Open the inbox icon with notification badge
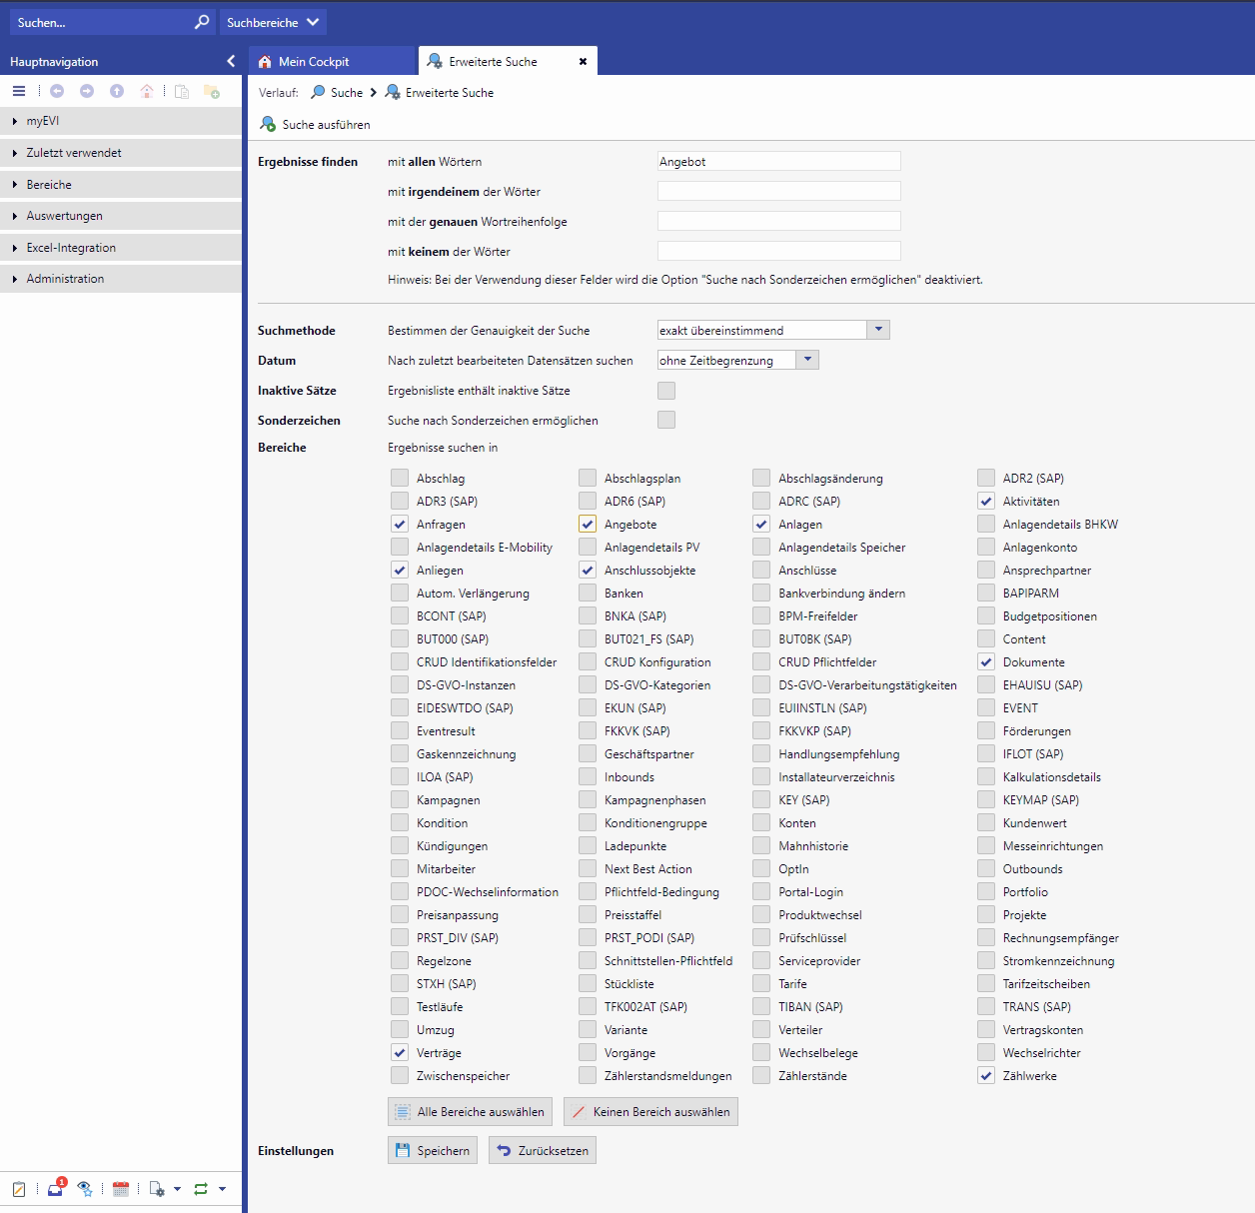The height and width of the screenshot is (1213, 1255). (55, 1189)
